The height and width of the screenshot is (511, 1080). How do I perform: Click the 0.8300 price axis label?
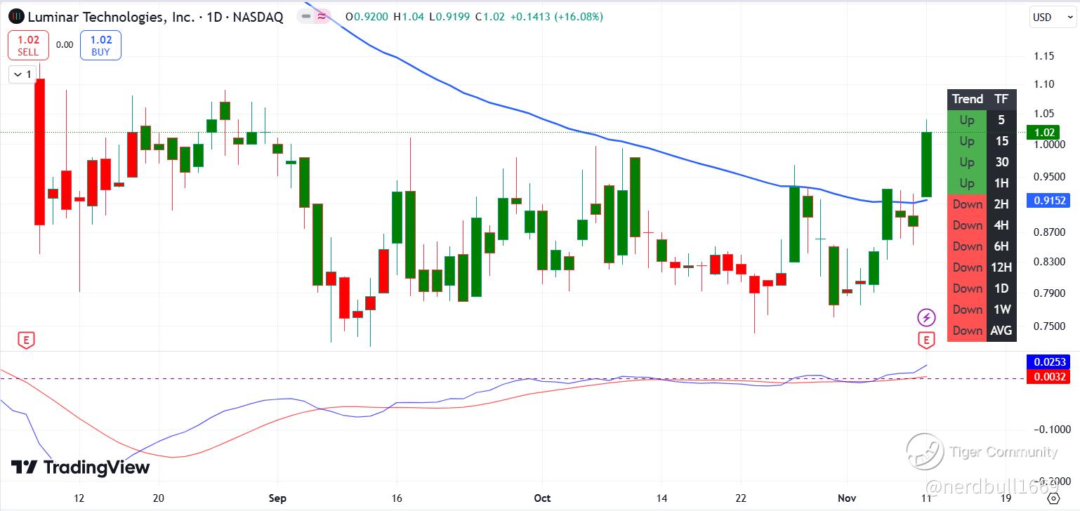click(1050, 262)
